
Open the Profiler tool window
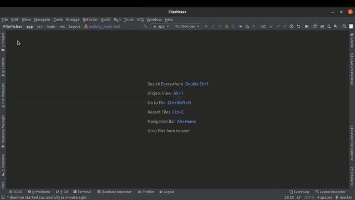click(146, 192)
